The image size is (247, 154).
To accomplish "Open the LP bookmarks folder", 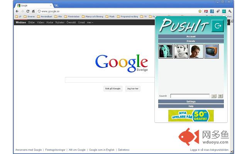I will click(x=18, y=17).
